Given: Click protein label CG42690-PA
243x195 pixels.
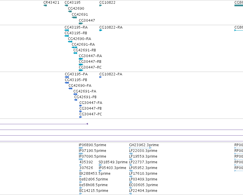Looking at the screenshot, I should (80, 86).
